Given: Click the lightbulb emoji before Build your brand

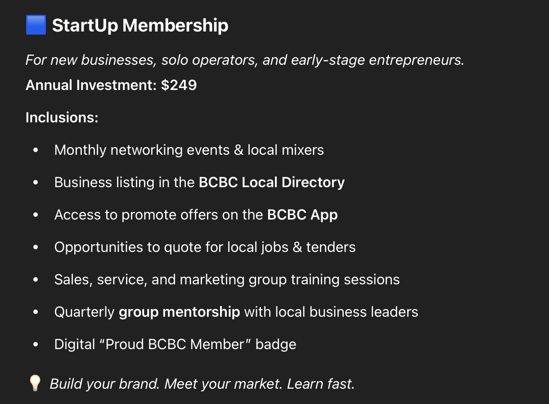Looking at the screenshot, I should tap(35, 384).
